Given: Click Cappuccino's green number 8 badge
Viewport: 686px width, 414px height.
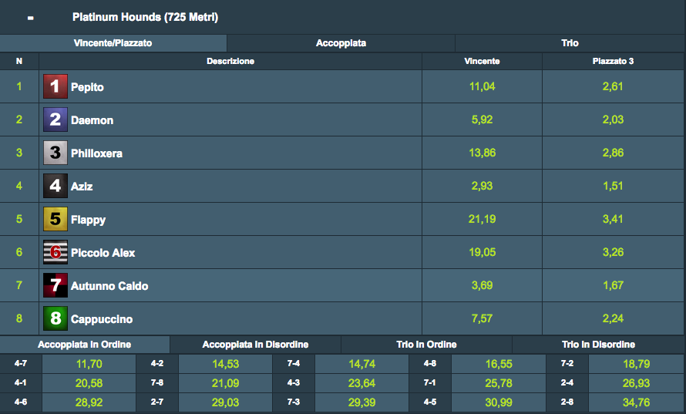Looking at the screenshot, I should (x=55, y=318).
